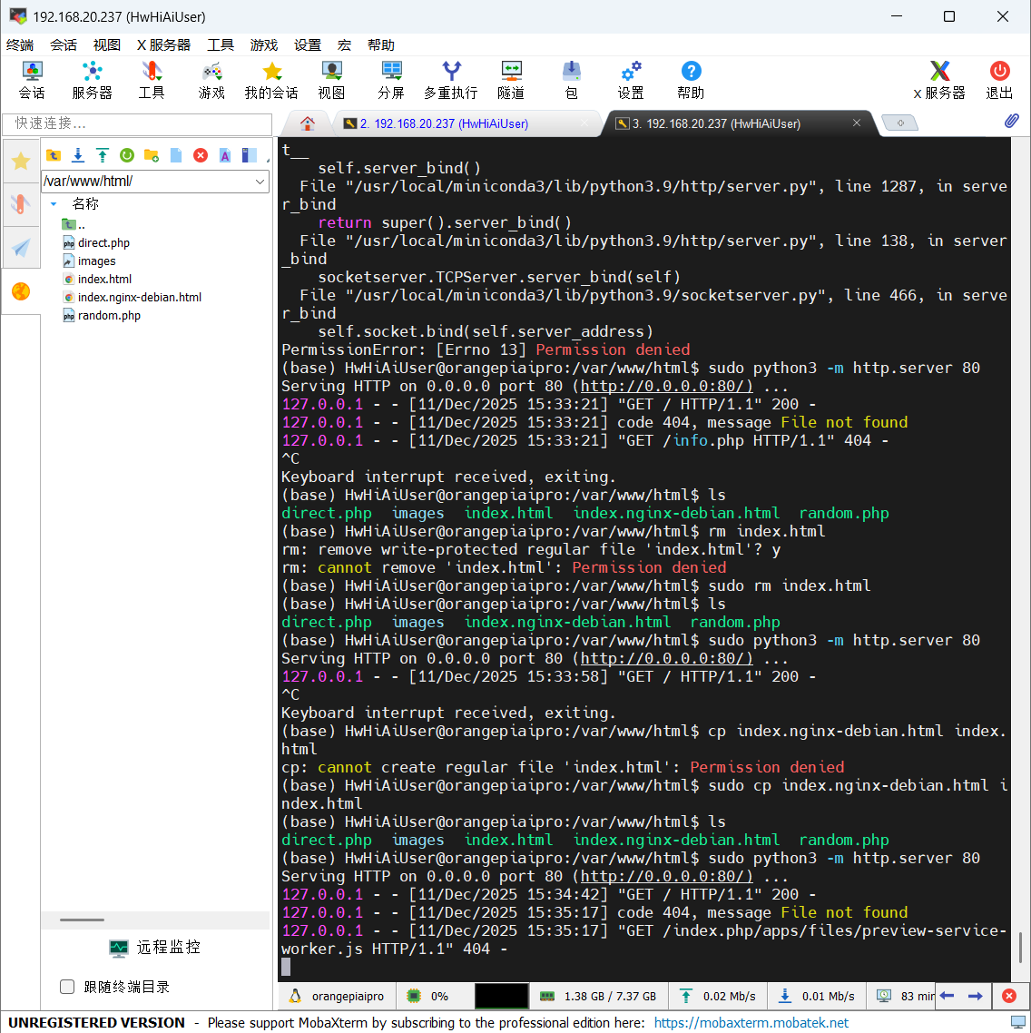Open the 帮助 help question-mark icon
This screenshot has height=1033, width=1031.
point(691,81)
